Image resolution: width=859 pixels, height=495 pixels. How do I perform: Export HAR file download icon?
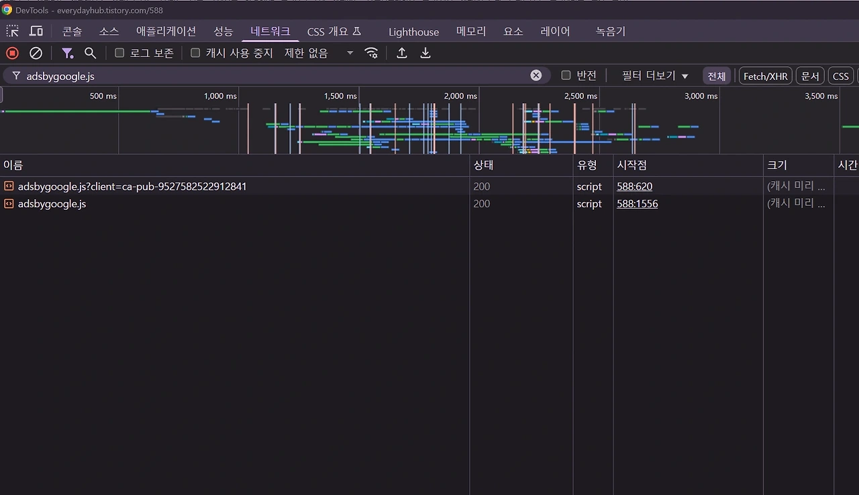(x=425, y=53)
